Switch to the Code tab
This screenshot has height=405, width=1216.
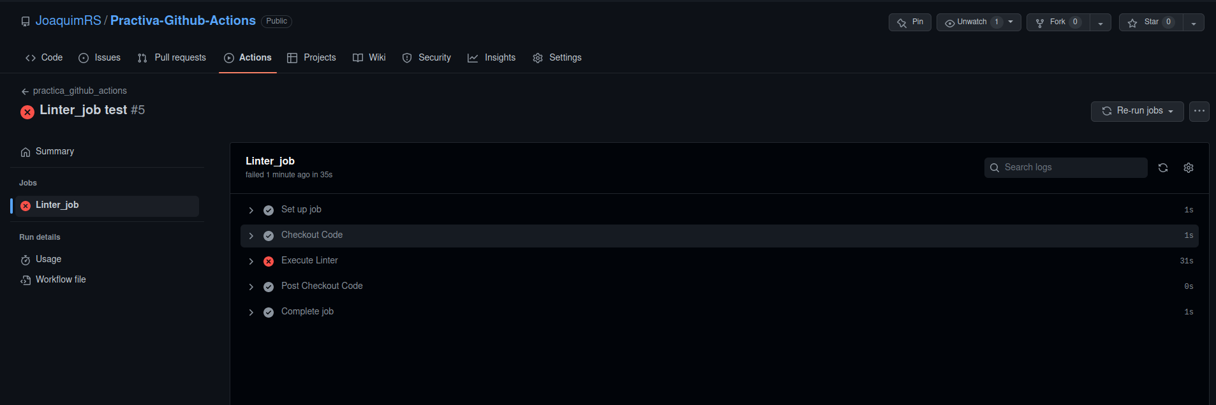[x=44, y=57]
